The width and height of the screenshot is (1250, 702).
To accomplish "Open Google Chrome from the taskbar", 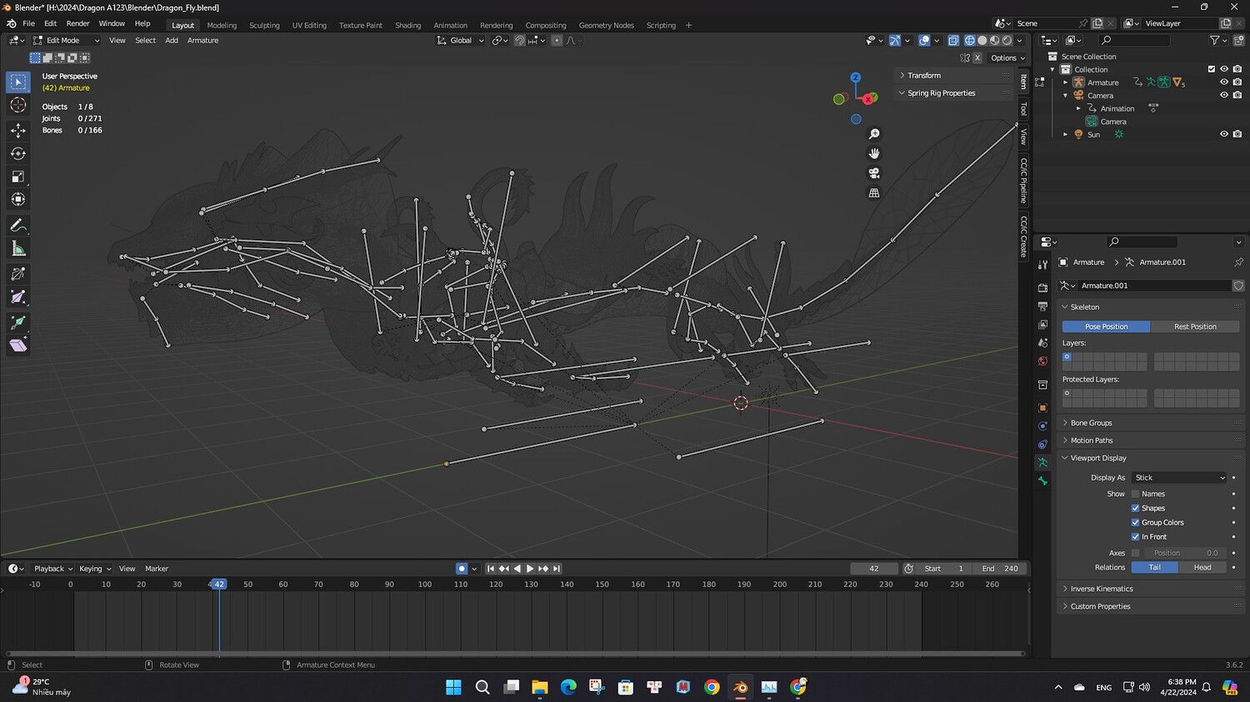I will 712,687.
